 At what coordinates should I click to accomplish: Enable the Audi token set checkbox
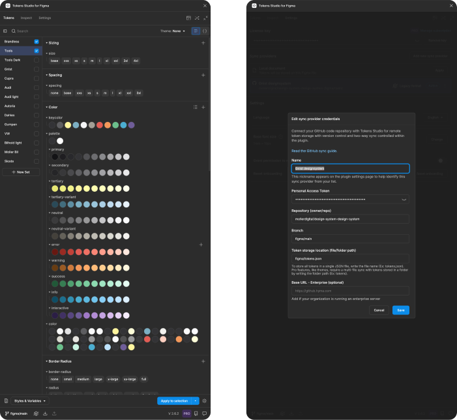pos(37,88)
